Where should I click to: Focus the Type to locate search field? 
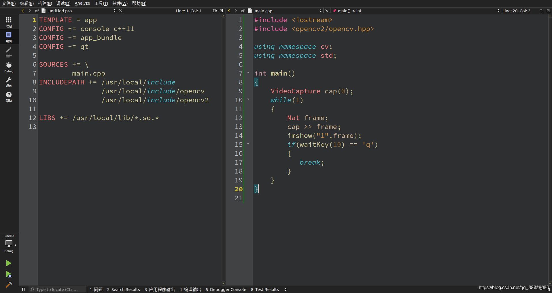[57, 290]
